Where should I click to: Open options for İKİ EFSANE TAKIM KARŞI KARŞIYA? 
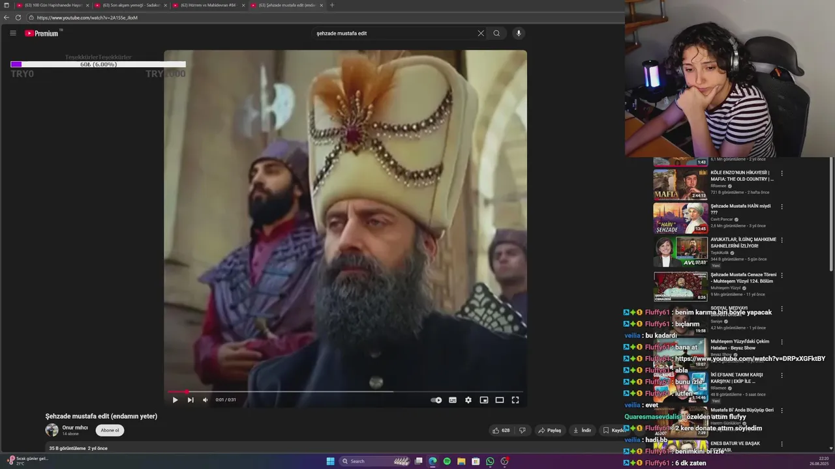(782, 376)
